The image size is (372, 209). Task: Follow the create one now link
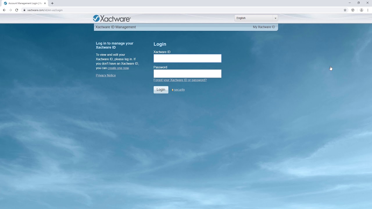[118, 68]
